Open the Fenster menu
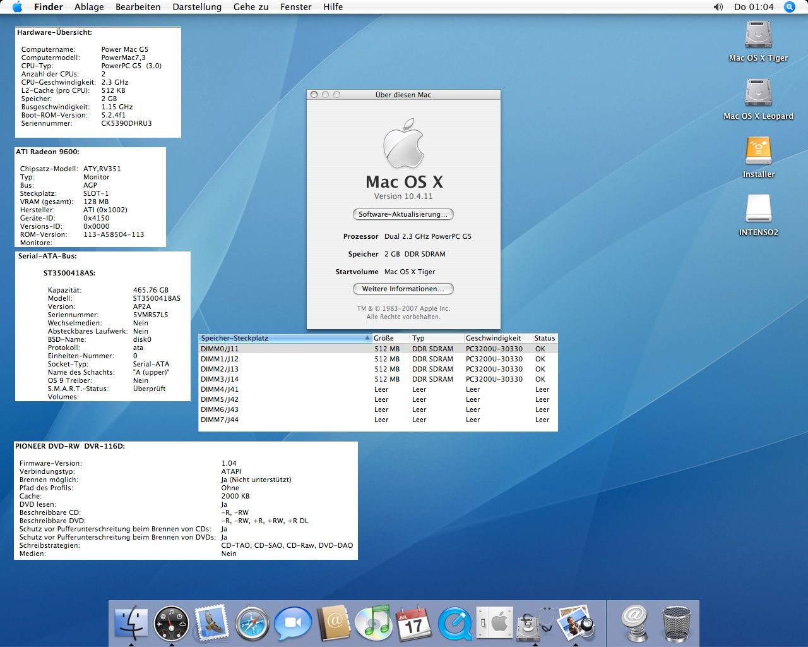Screen dimensions: 808x647 click(x=296, y=7)
